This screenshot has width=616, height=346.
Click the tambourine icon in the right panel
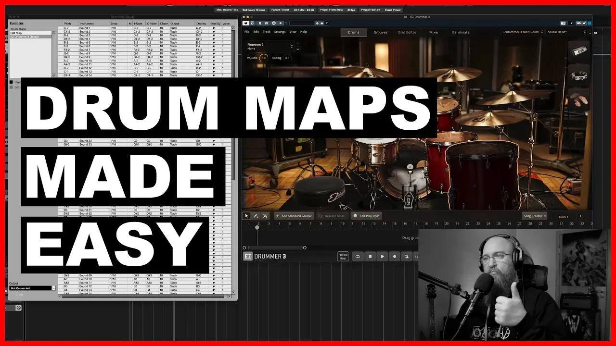579,75
